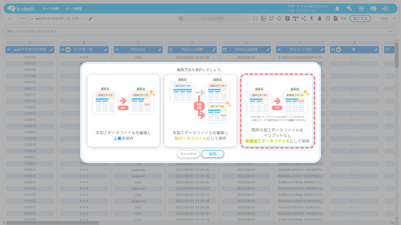The width and height of the screenshot is (401, 225).
Task: Select cell 531074 in the ID column
Action: [x=30, y=188]
